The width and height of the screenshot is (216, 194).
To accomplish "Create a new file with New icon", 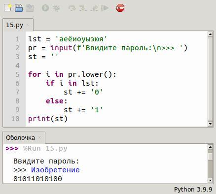I will tap(8, 8).
